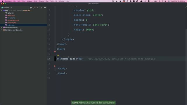Open the File menu

(14, 1)
